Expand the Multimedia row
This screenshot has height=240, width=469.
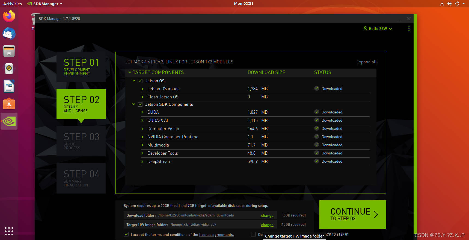(143, 145)
